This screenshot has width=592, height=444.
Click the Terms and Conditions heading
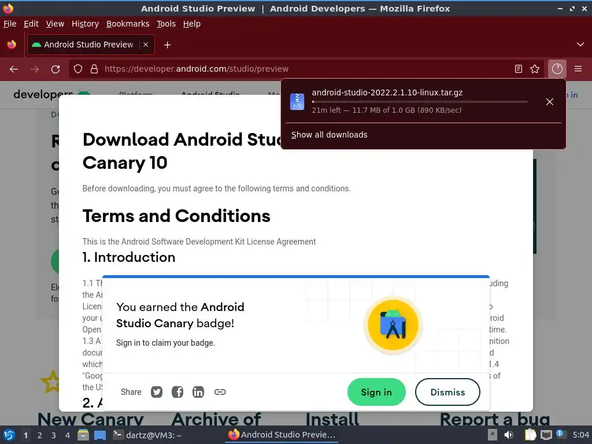176,216
